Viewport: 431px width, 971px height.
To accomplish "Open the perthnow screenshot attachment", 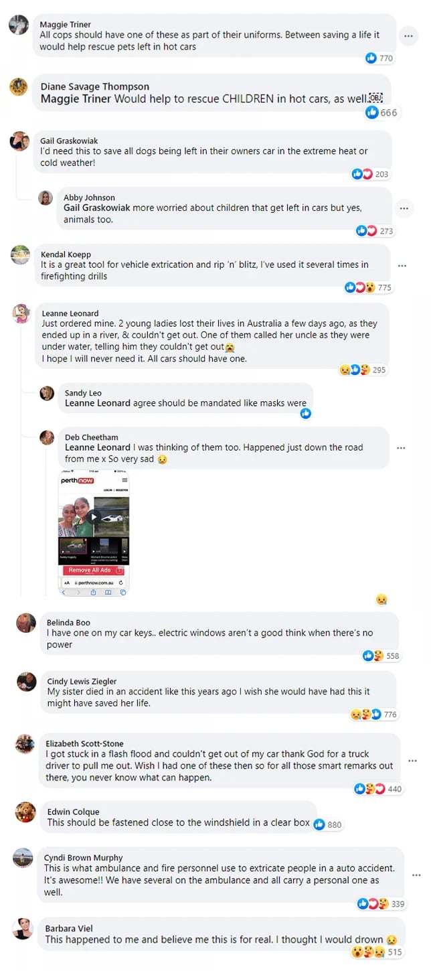I will (94, 533).
